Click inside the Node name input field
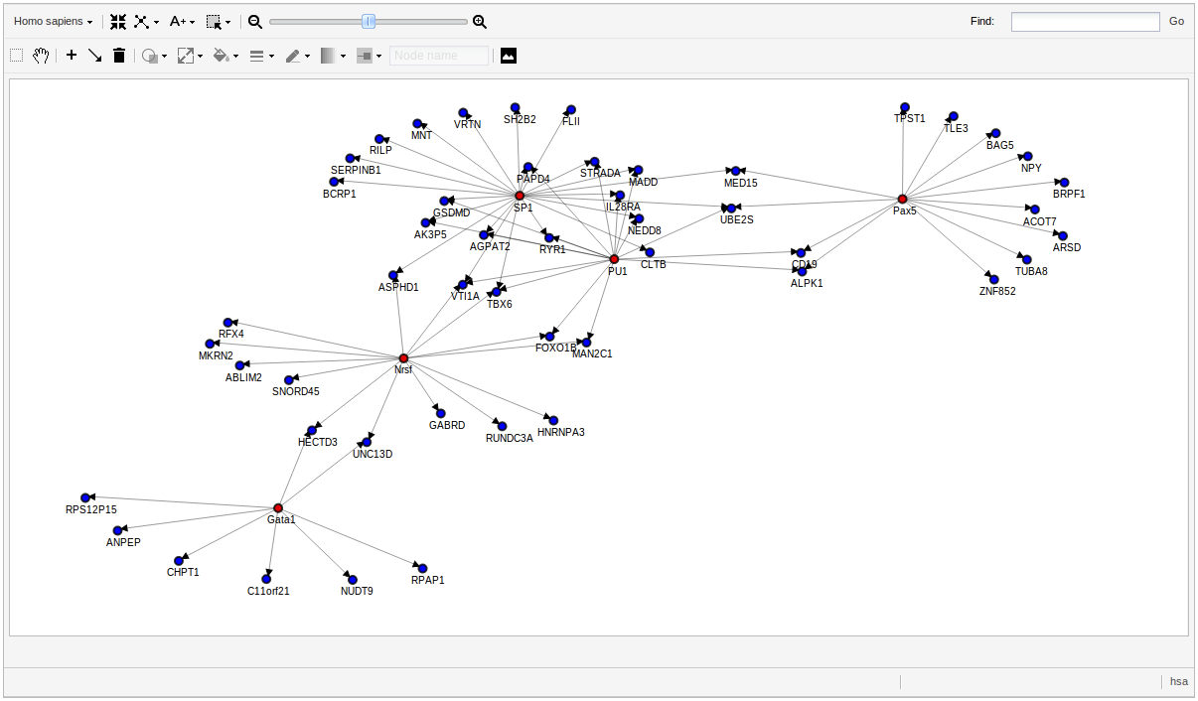Screen dimensions: 1198x701 tap(439, 55)
